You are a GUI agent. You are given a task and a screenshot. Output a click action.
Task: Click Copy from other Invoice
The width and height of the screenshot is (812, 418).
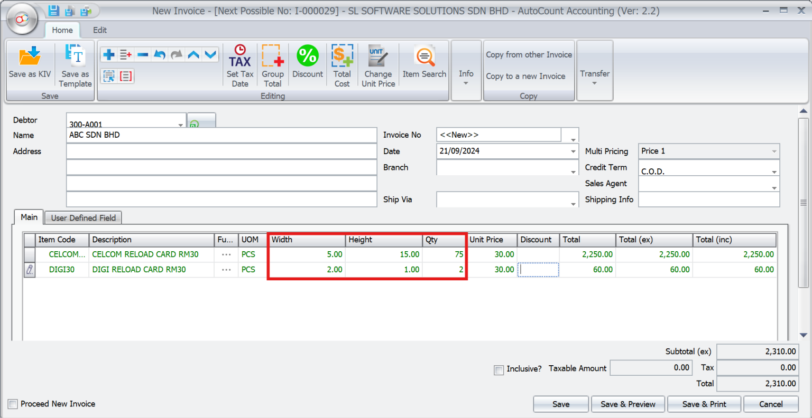pyautogui.click(x=529, y=54)
